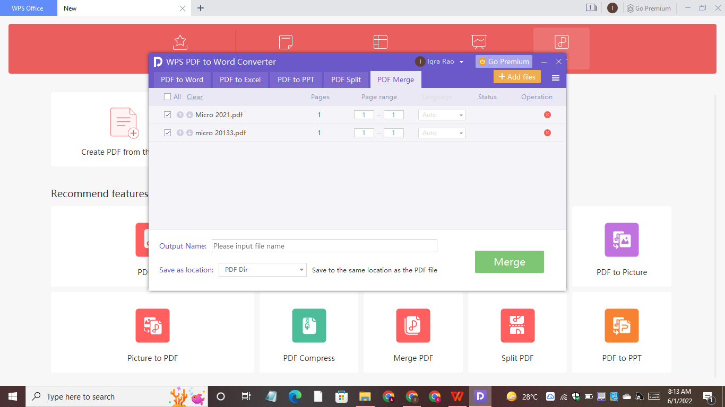Switch to the WPS Office home tab

tap(28, 8)
